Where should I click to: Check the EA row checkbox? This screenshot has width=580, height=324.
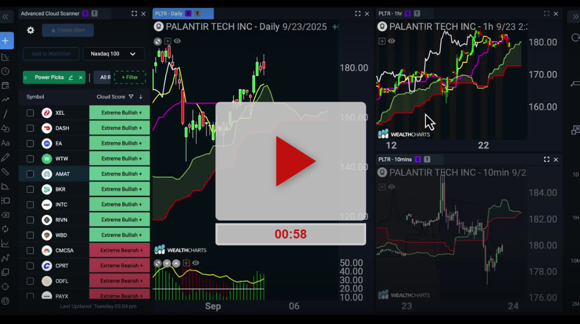tap(31, 144)
